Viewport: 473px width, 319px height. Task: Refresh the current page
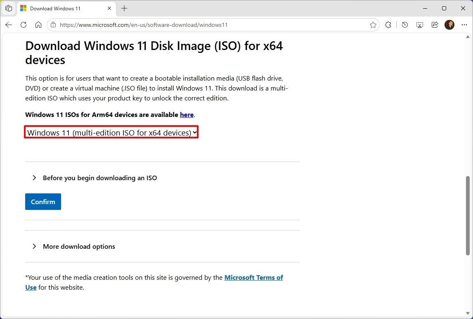point(24,25)
